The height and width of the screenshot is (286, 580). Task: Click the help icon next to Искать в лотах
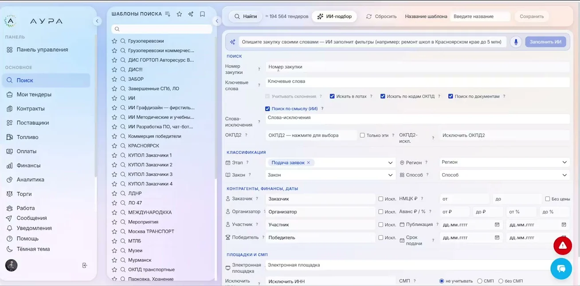pos(371,96)
